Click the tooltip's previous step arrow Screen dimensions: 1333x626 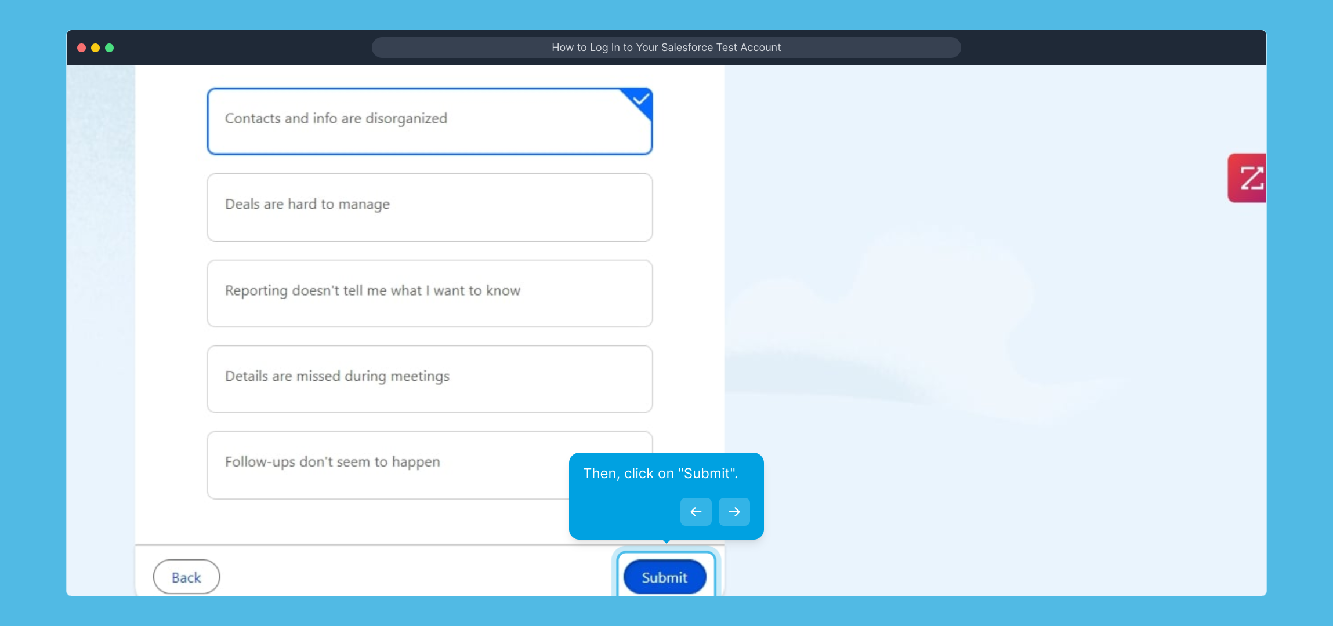[696, 512]
